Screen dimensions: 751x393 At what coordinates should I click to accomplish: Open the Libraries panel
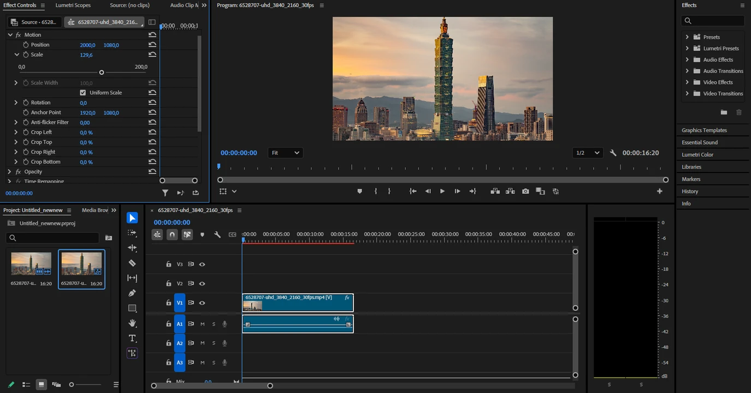click(x=691, y=166)
